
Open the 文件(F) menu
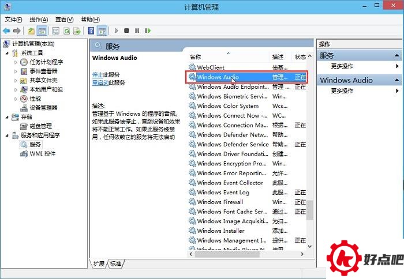point(13,20)
